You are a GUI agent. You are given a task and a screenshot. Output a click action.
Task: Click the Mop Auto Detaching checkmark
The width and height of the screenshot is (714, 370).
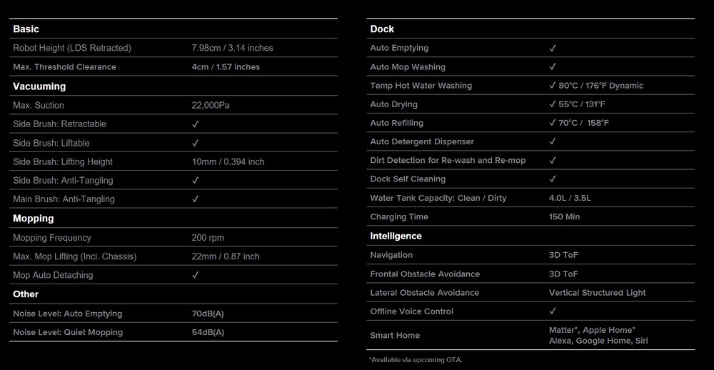(x=195, y=275)
